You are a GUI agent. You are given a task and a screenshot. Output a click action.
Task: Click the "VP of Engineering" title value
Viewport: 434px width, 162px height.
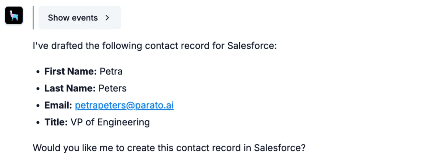point(110,122)
